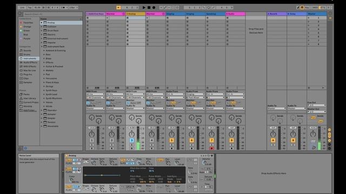The width and height of the screenshot is (346, 194).
Task: Select the Green collection
Action: [26, 31]
